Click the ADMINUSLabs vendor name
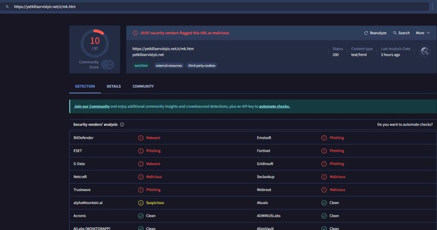 pyautogui.click(x=269, y=216)
